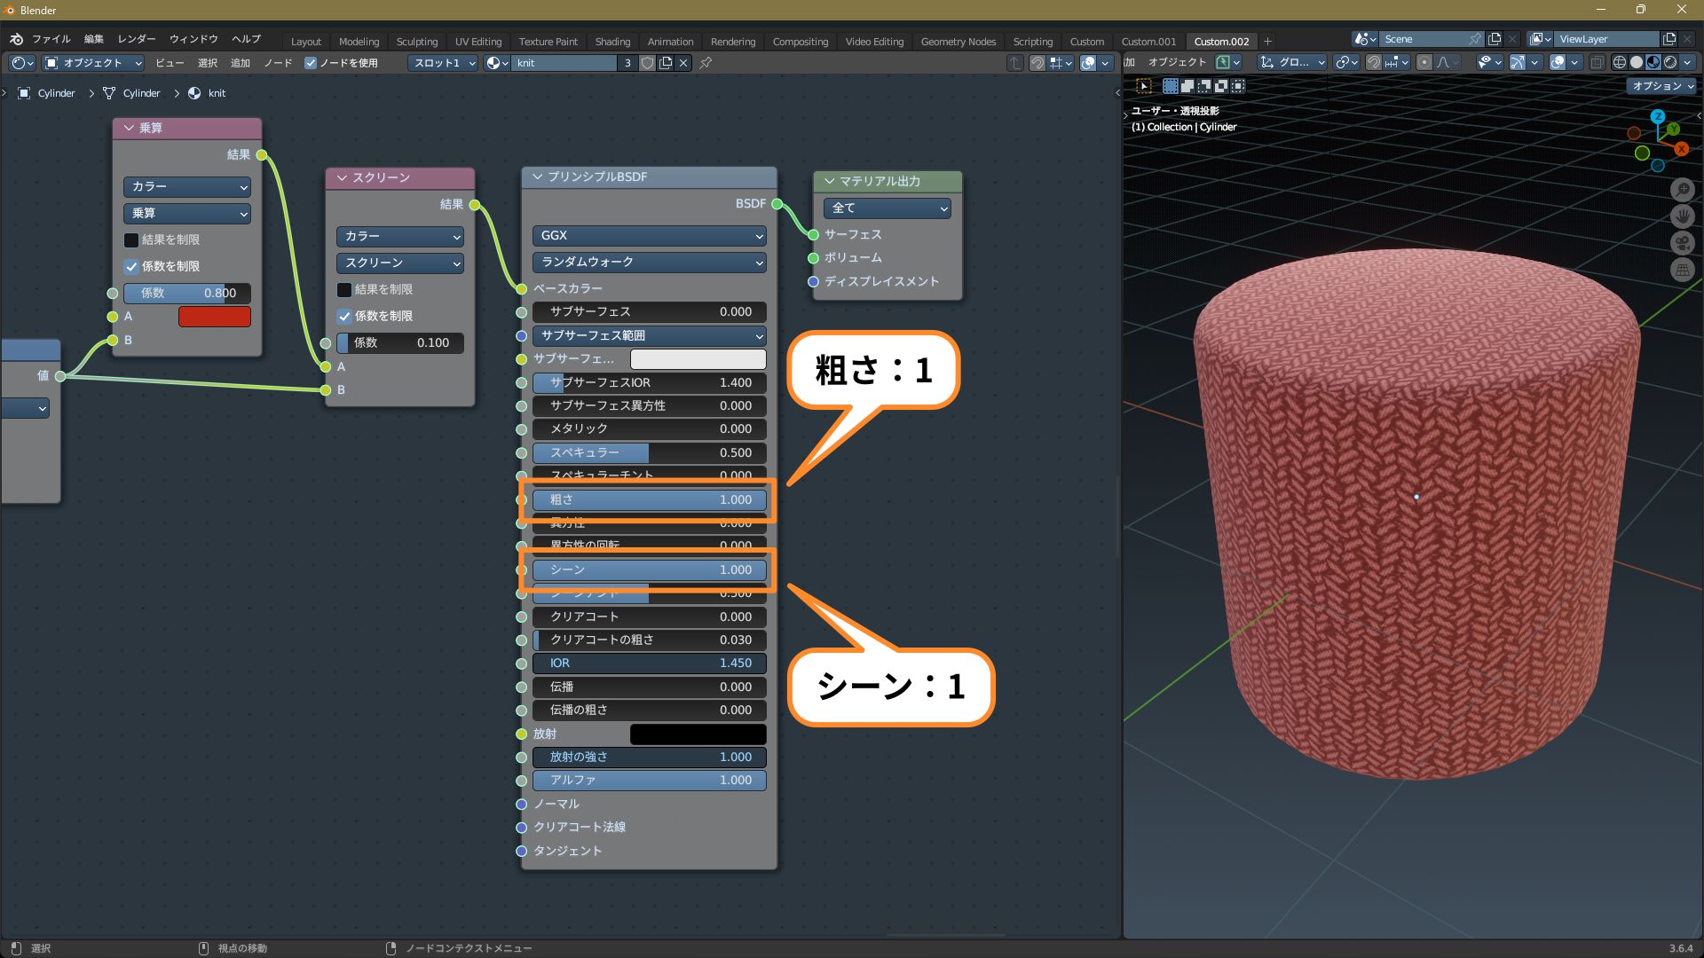Image resolution: width=1704 pixels, height=958 pixels.
Task: Click the red color swatch for input A
Action: [x=214, y=317]
